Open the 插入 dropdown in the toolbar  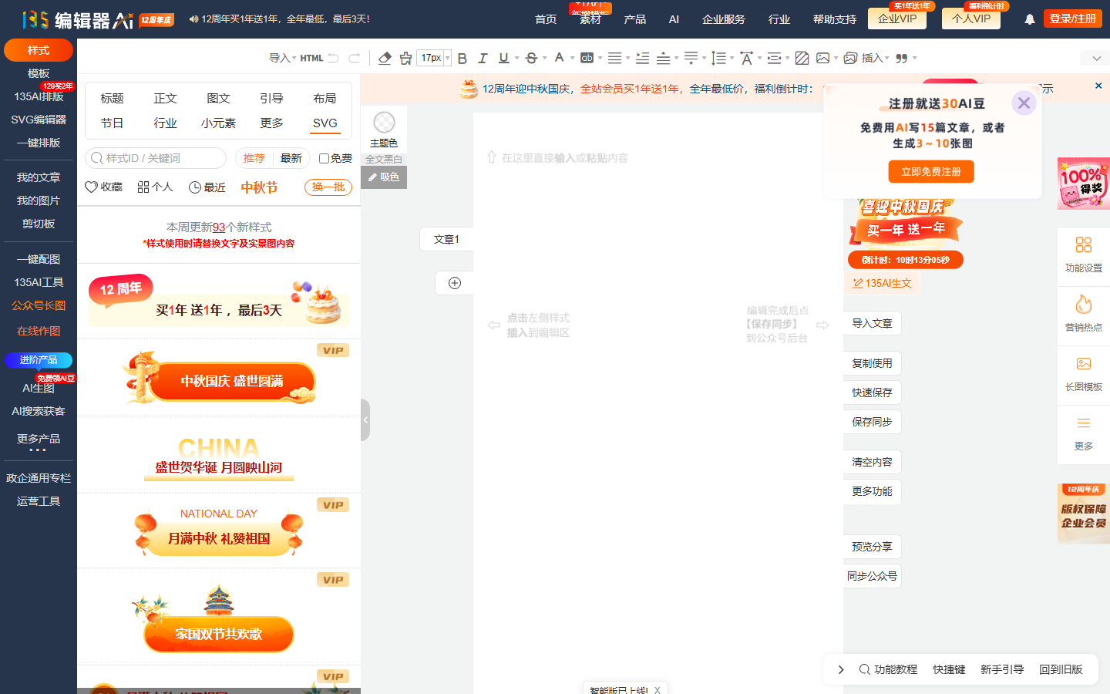point(875,58)
